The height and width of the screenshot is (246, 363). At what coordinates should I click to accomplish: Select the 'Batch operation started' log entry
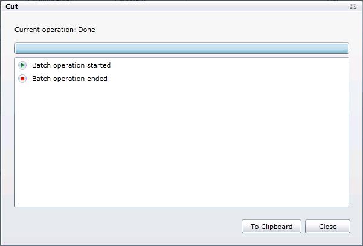coord(71,65)
